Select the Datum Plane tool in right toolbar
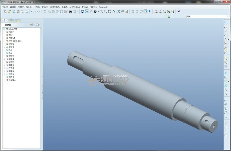 point(226,27)
